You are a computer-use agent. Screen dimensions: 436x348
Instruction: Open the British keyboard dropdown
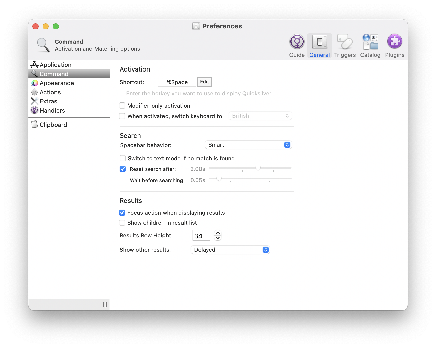[260, 116]
